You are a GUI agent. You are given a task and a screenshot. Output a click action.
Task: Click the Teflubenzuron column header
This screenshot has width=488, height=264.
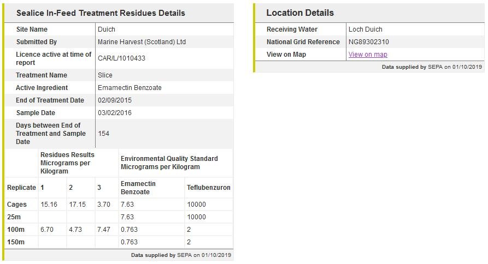click(209, 188)
